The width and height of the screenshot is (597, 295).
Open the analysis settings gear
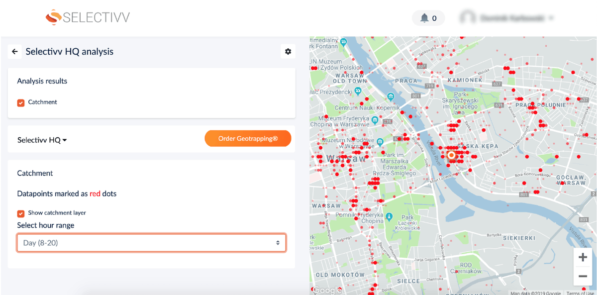pos(288,51)
